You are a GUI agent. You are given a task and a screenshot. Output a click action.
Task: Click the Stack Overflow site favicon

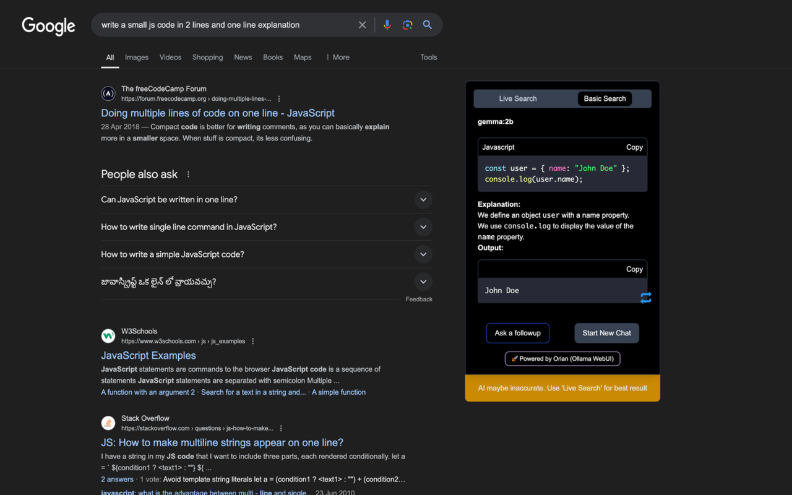(108, 423)
